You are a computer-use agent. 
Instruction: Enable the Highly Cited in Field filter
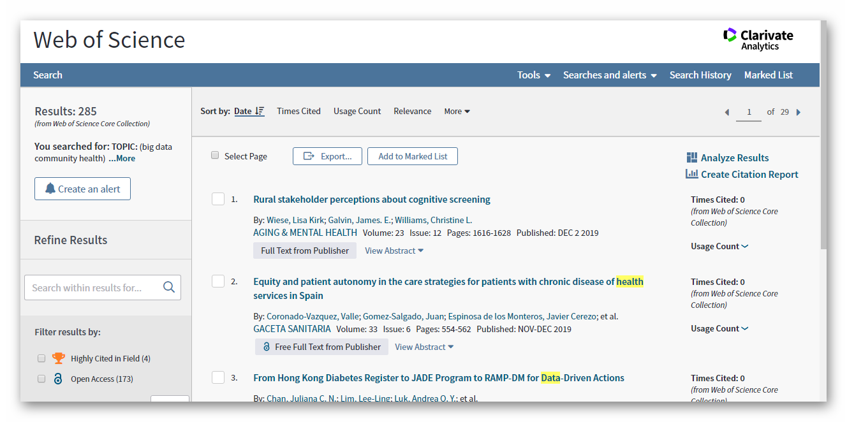pyautogui.click(x=41, y=358)
